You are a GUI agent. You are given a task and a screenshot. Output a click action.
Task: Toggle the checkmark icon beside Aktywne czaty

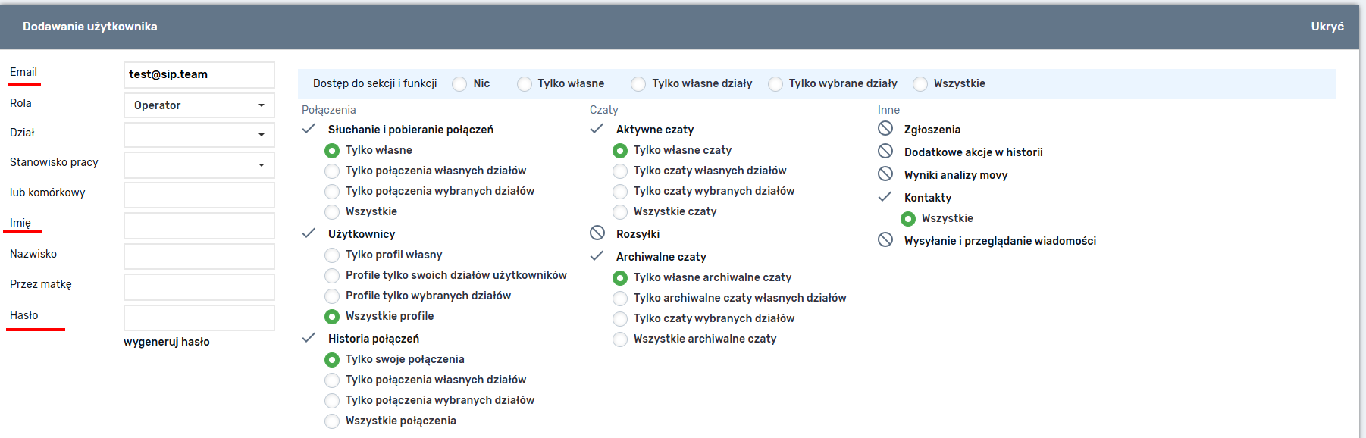pyautogui.click(x=597, y=129)
